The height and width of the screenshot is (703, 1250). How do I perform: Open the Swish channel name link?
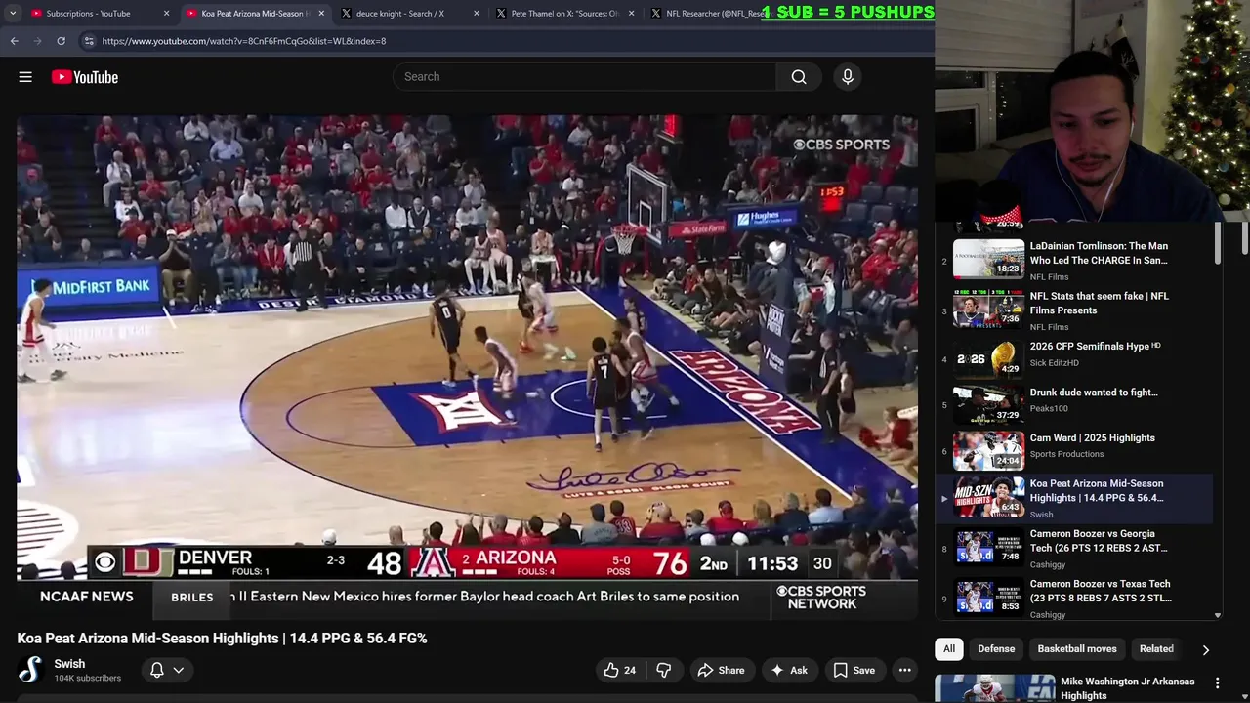[x=69, y=664]
